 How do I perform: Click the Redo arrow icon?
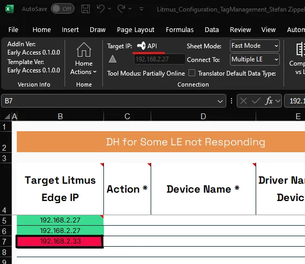pyautogui.click(x=121, y=9)
